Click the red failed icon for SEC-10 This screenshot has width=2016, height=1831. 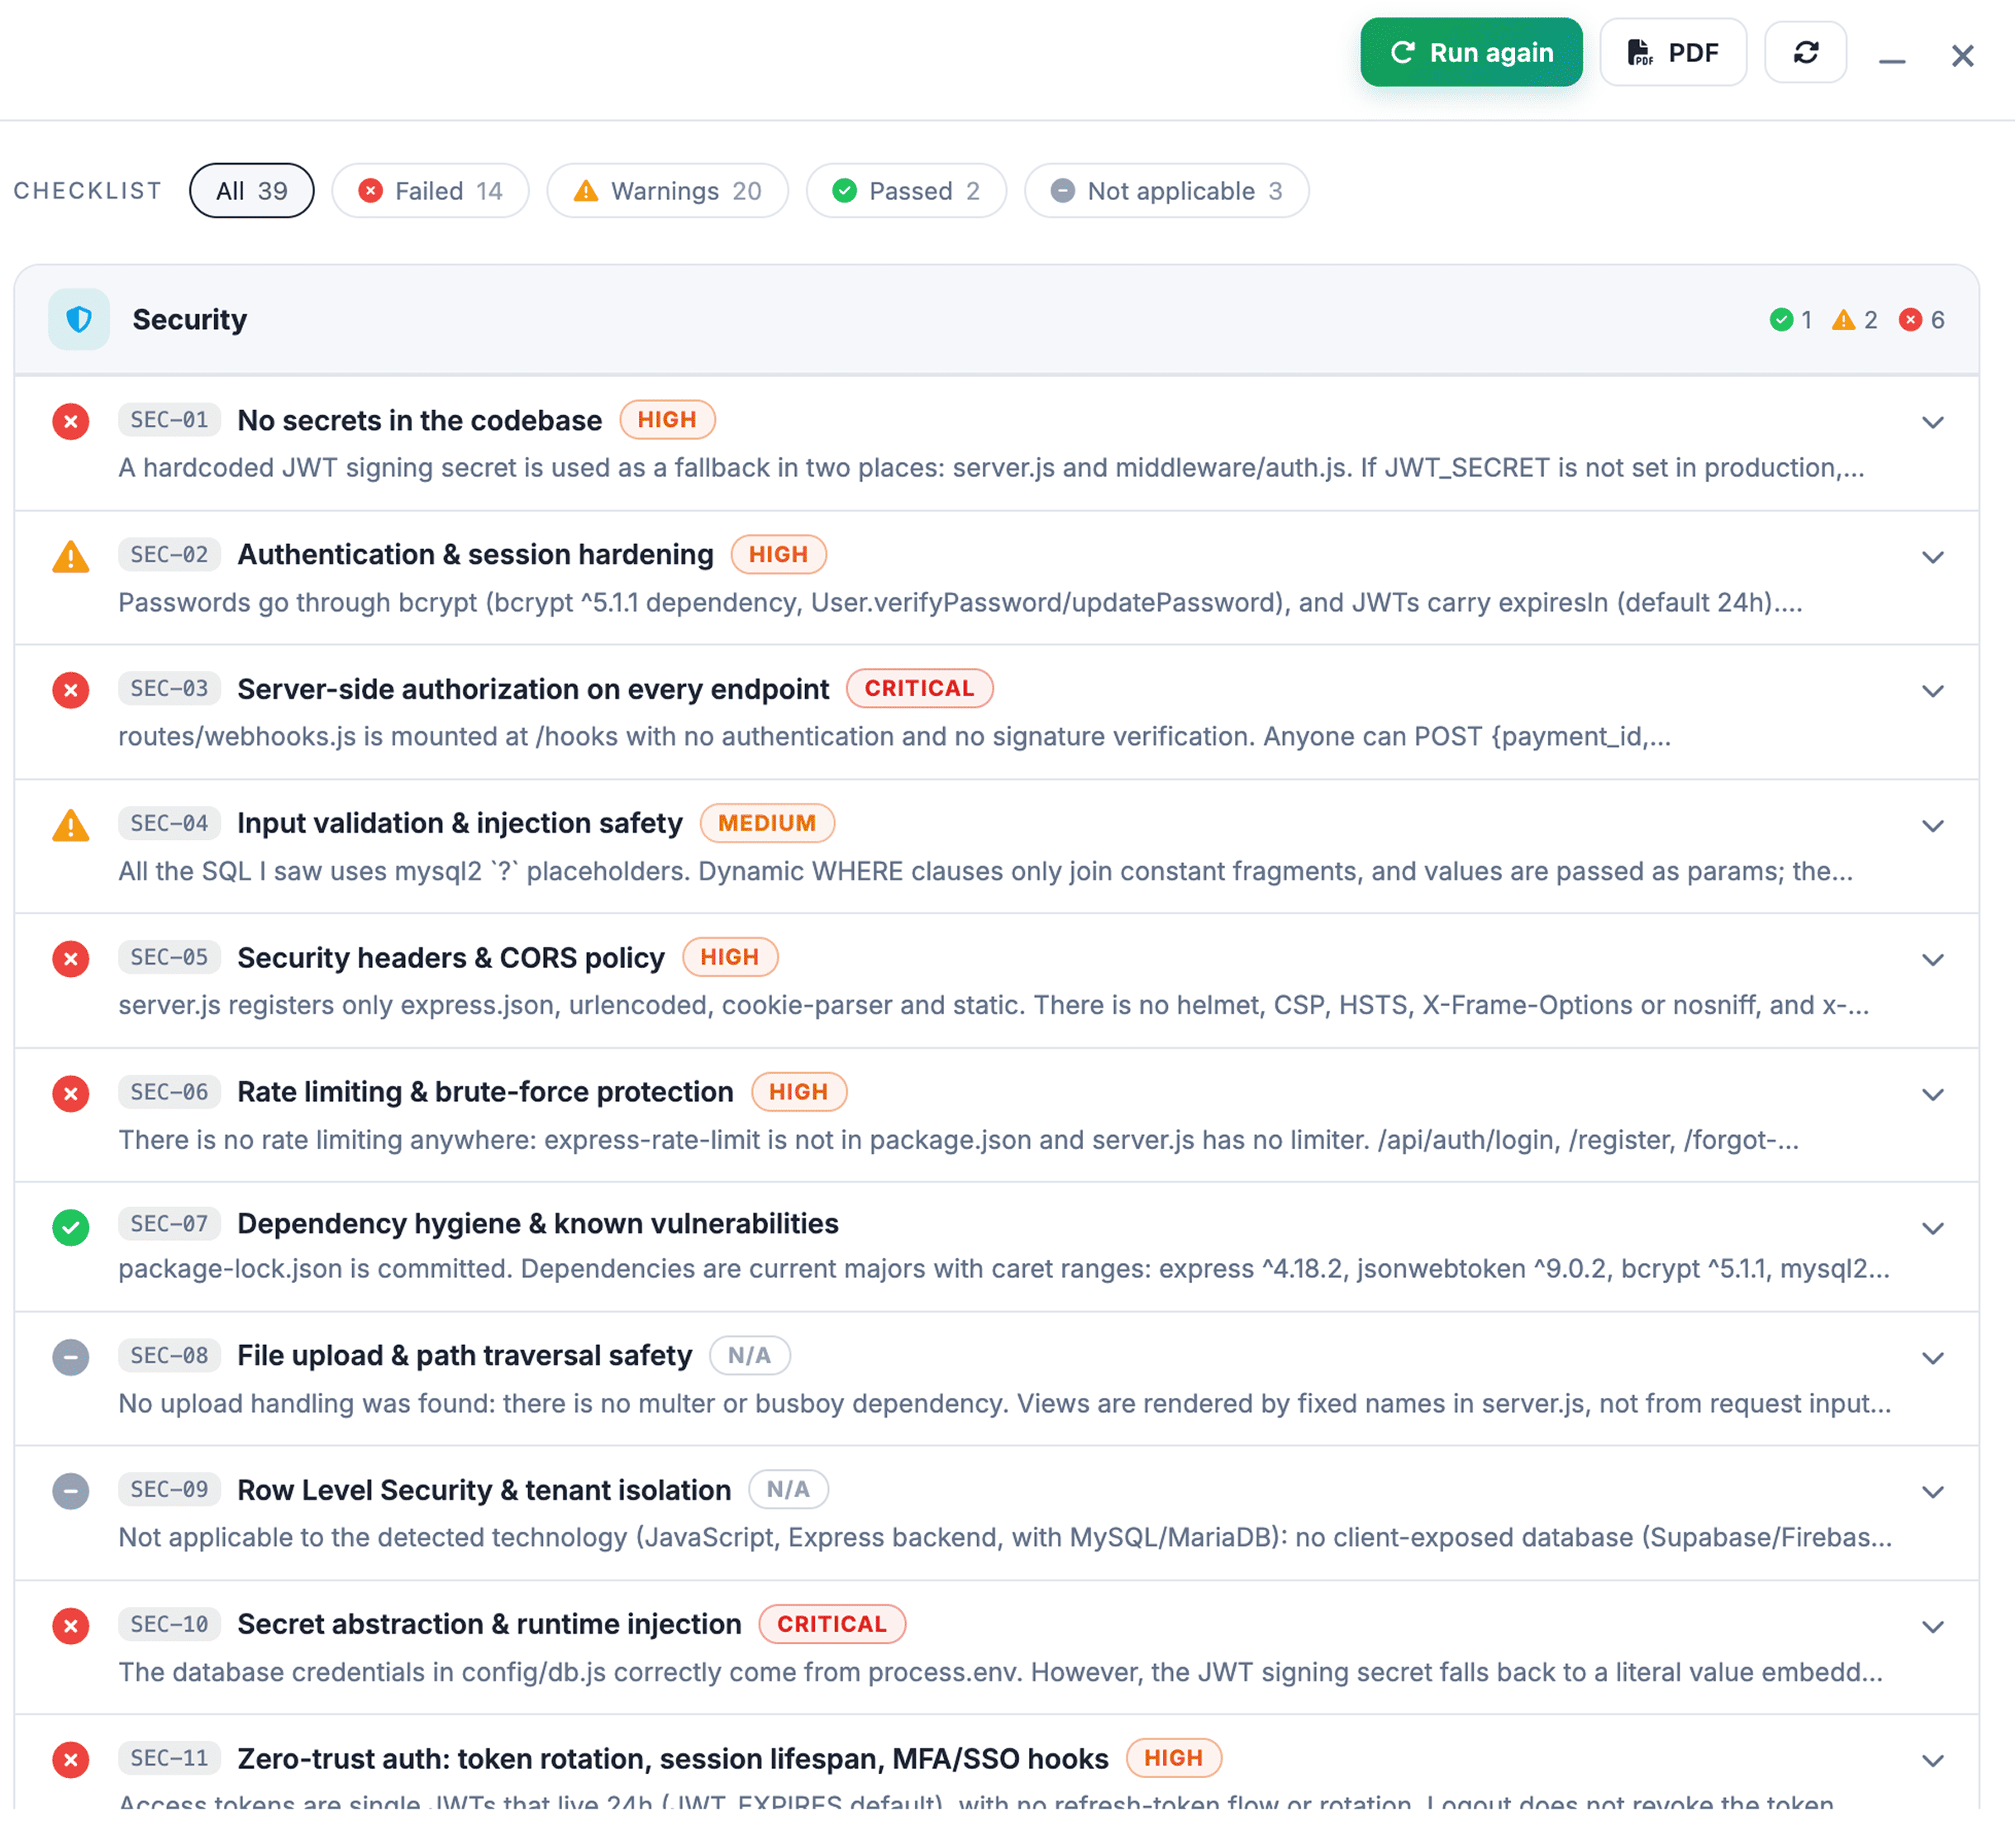(71, 1626)
